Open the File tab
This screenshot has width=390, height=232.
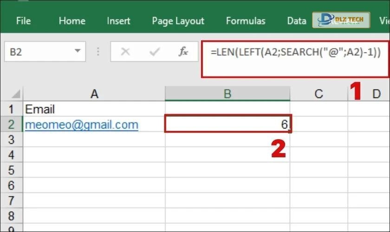tap(23, 21)
